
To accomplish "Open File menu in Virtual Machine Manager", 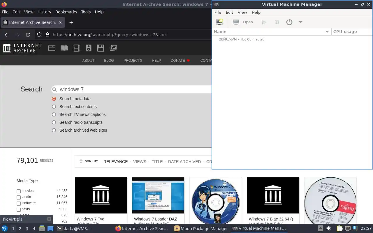I will 218,12.
